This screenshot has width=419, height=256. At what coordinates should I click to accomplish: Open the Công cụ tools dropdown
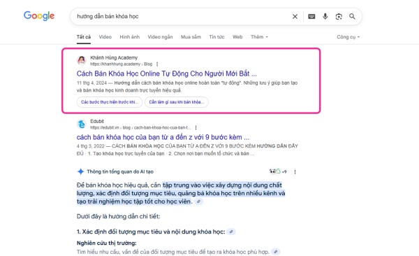click(x=348, y=37)
